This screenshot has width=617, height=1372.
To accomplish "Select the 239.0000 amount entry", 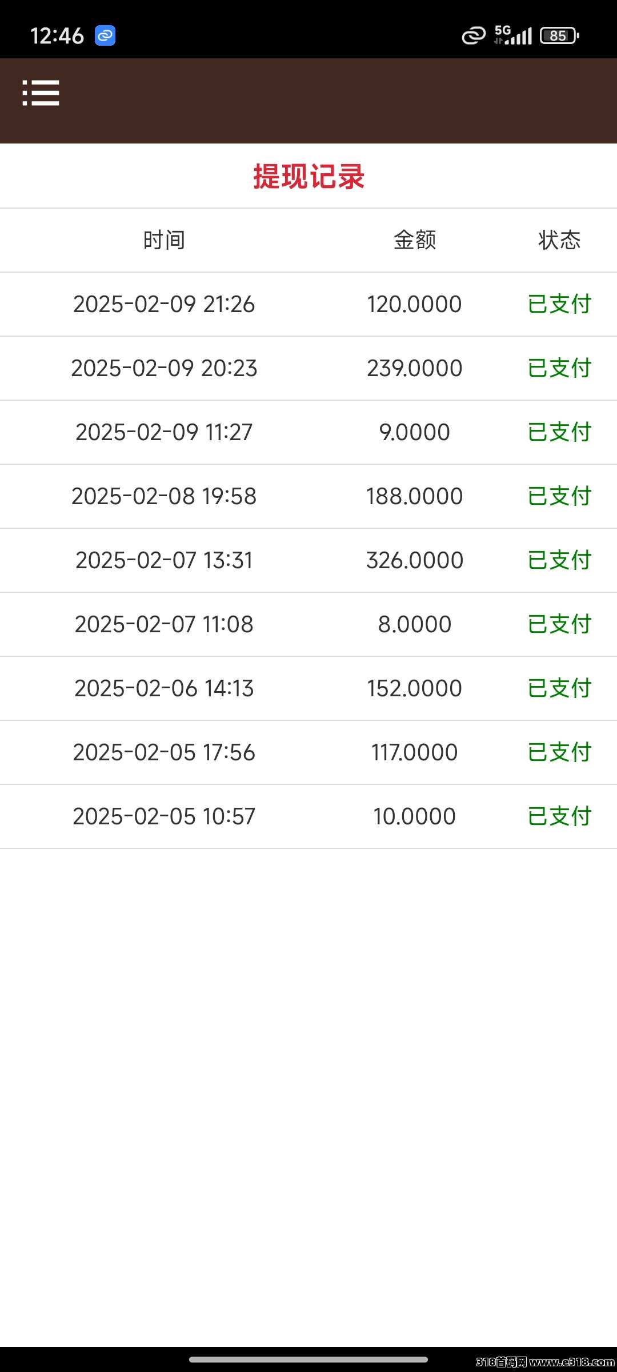I will [x=415, y=368].
